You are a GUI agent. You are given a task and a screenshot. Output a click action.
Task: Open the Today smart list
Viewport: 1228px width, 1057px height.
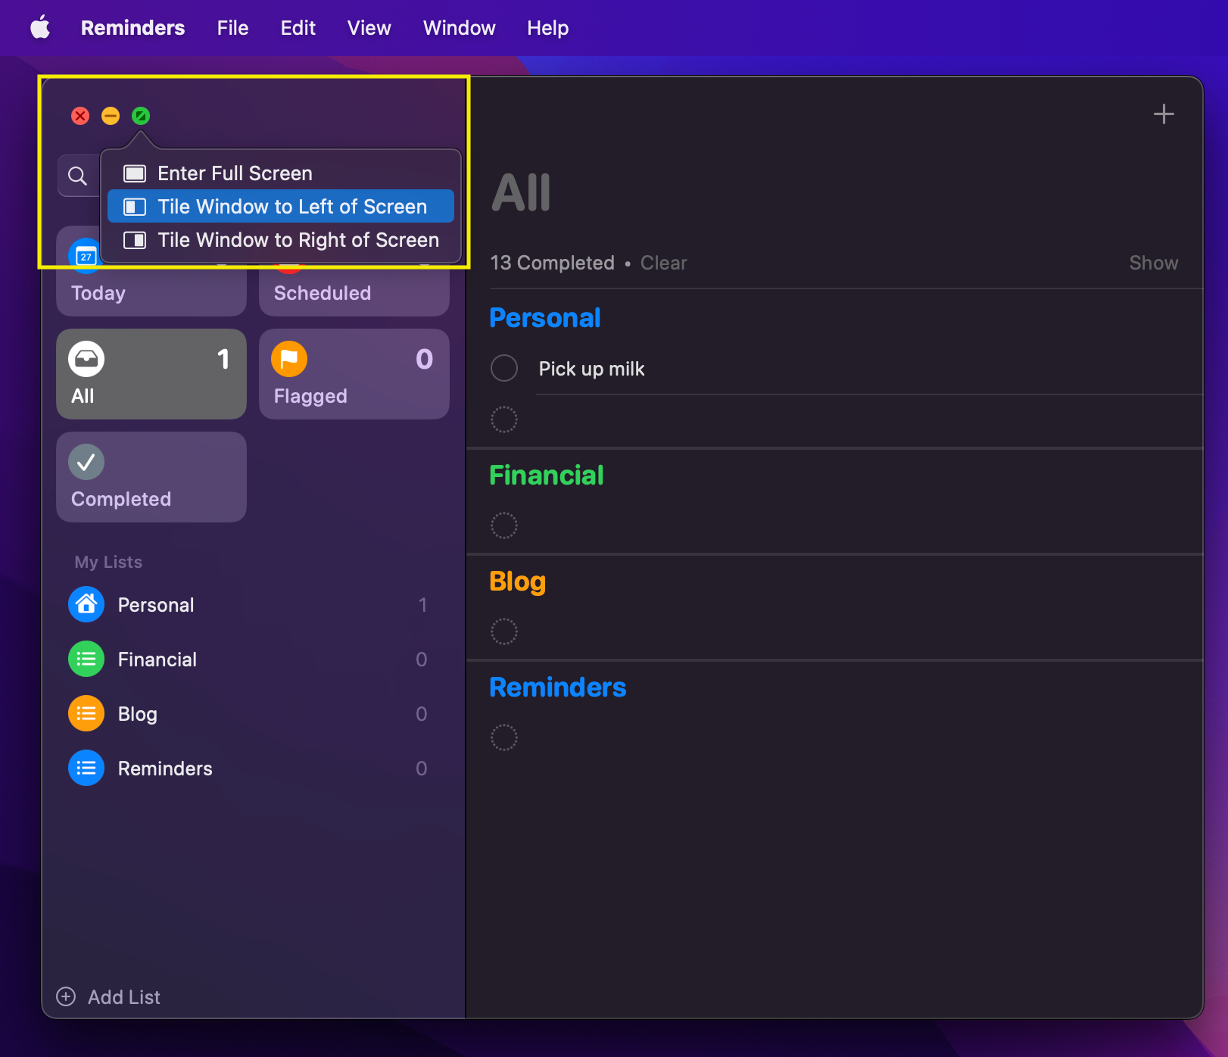151,271
